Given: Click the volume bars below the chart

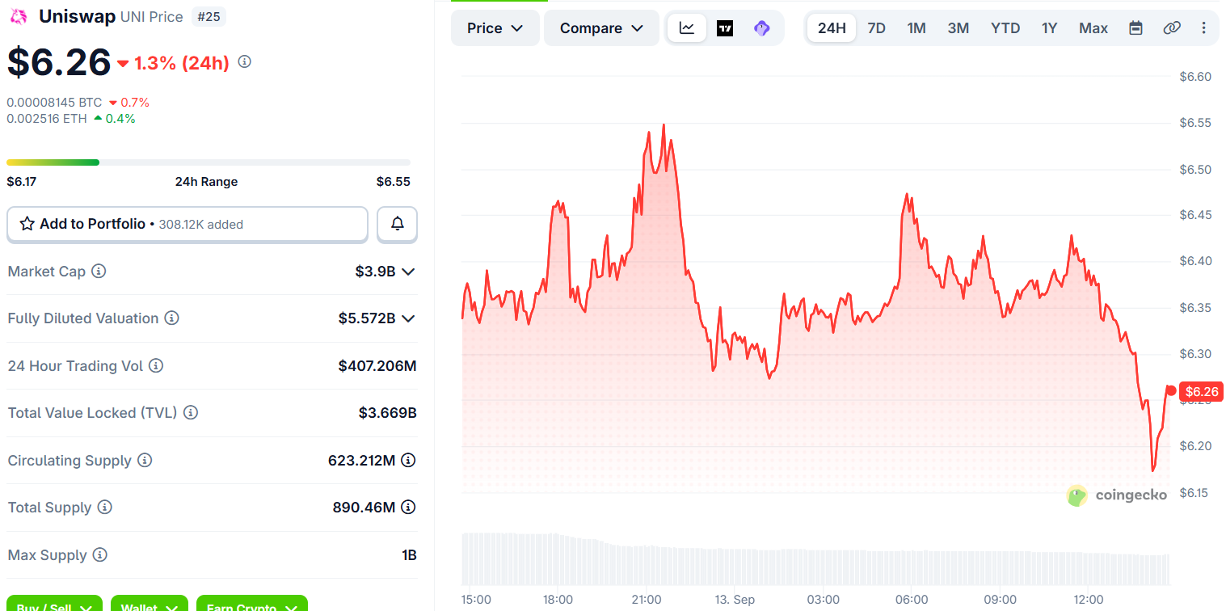Looking at the screenshot, I should (815, 558).
